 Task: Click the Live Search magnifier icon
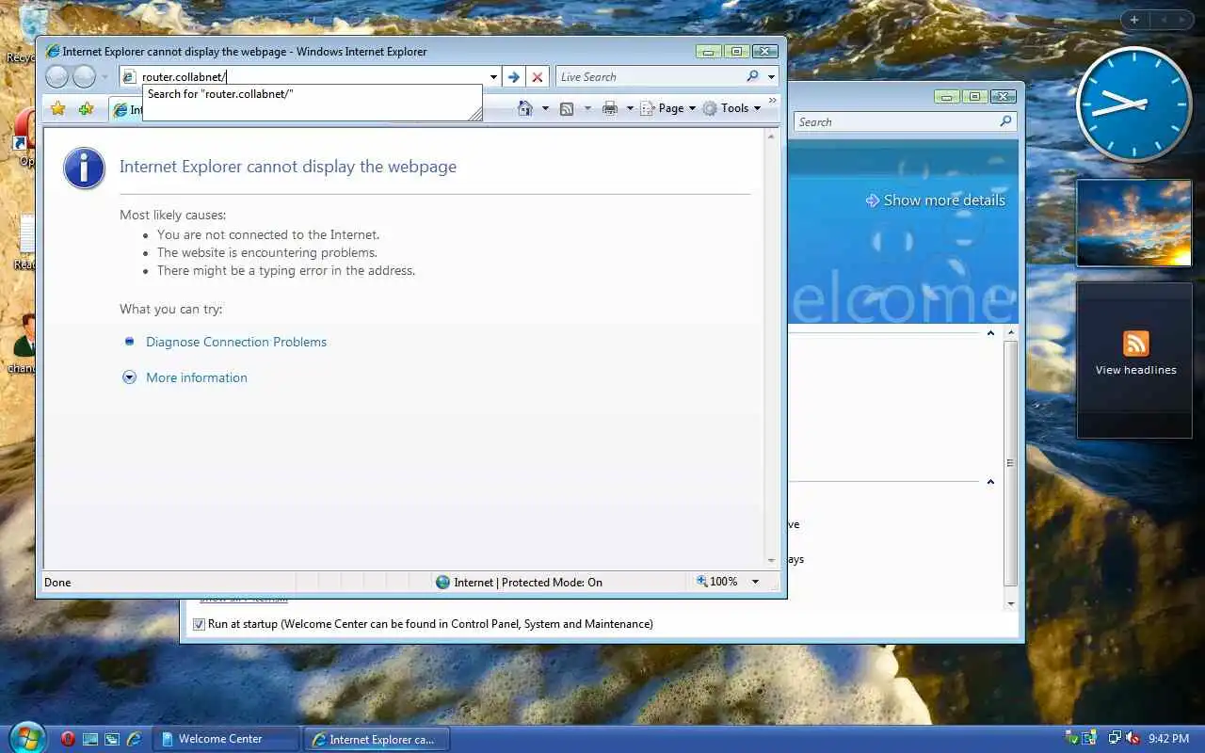click(x=753, y=77)
